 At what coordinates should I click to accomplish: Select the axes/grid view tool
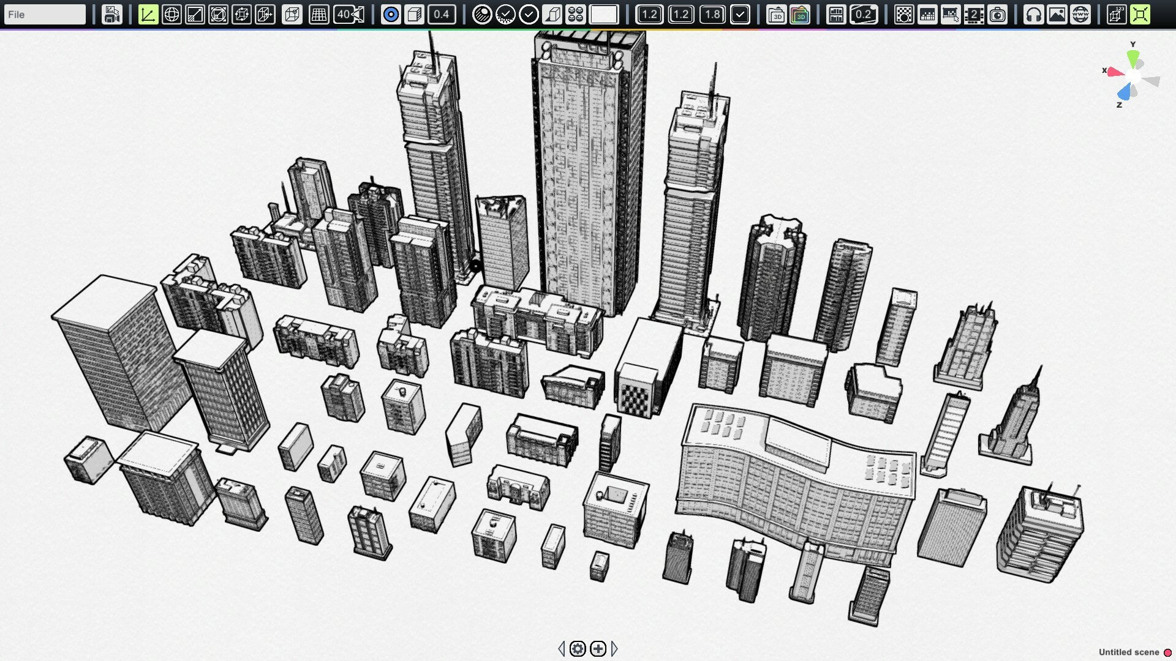149,14
